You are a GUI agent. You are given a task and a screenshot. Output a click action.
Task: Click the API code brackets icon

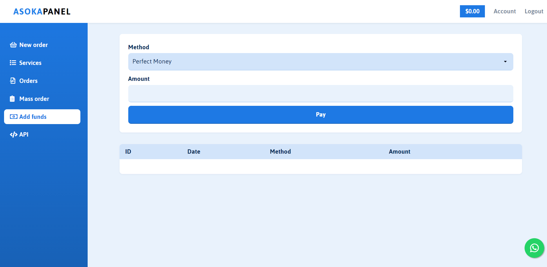click(13, 135)
